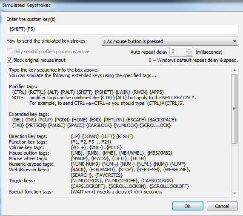Viewport: 243px width, 216px height.
Task: Confirm with the OK button
Action: pos(188,206)
